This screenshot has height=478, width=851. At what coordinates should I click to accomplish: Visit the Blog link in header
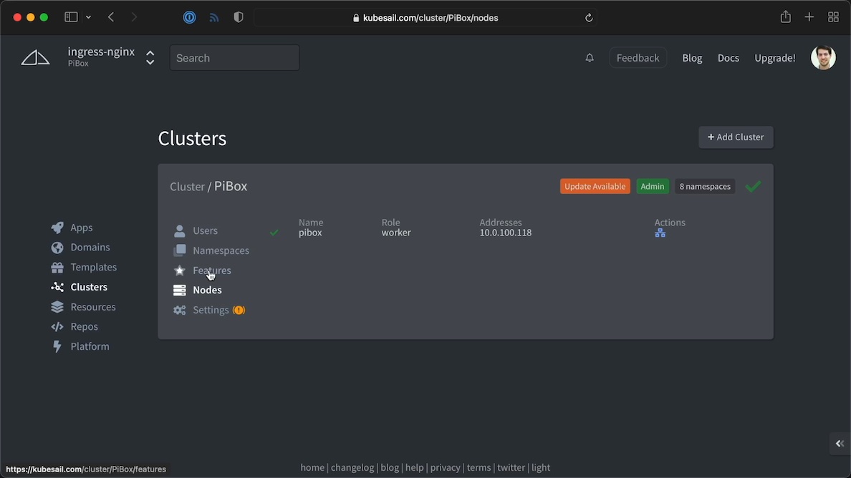pos(692,58)
